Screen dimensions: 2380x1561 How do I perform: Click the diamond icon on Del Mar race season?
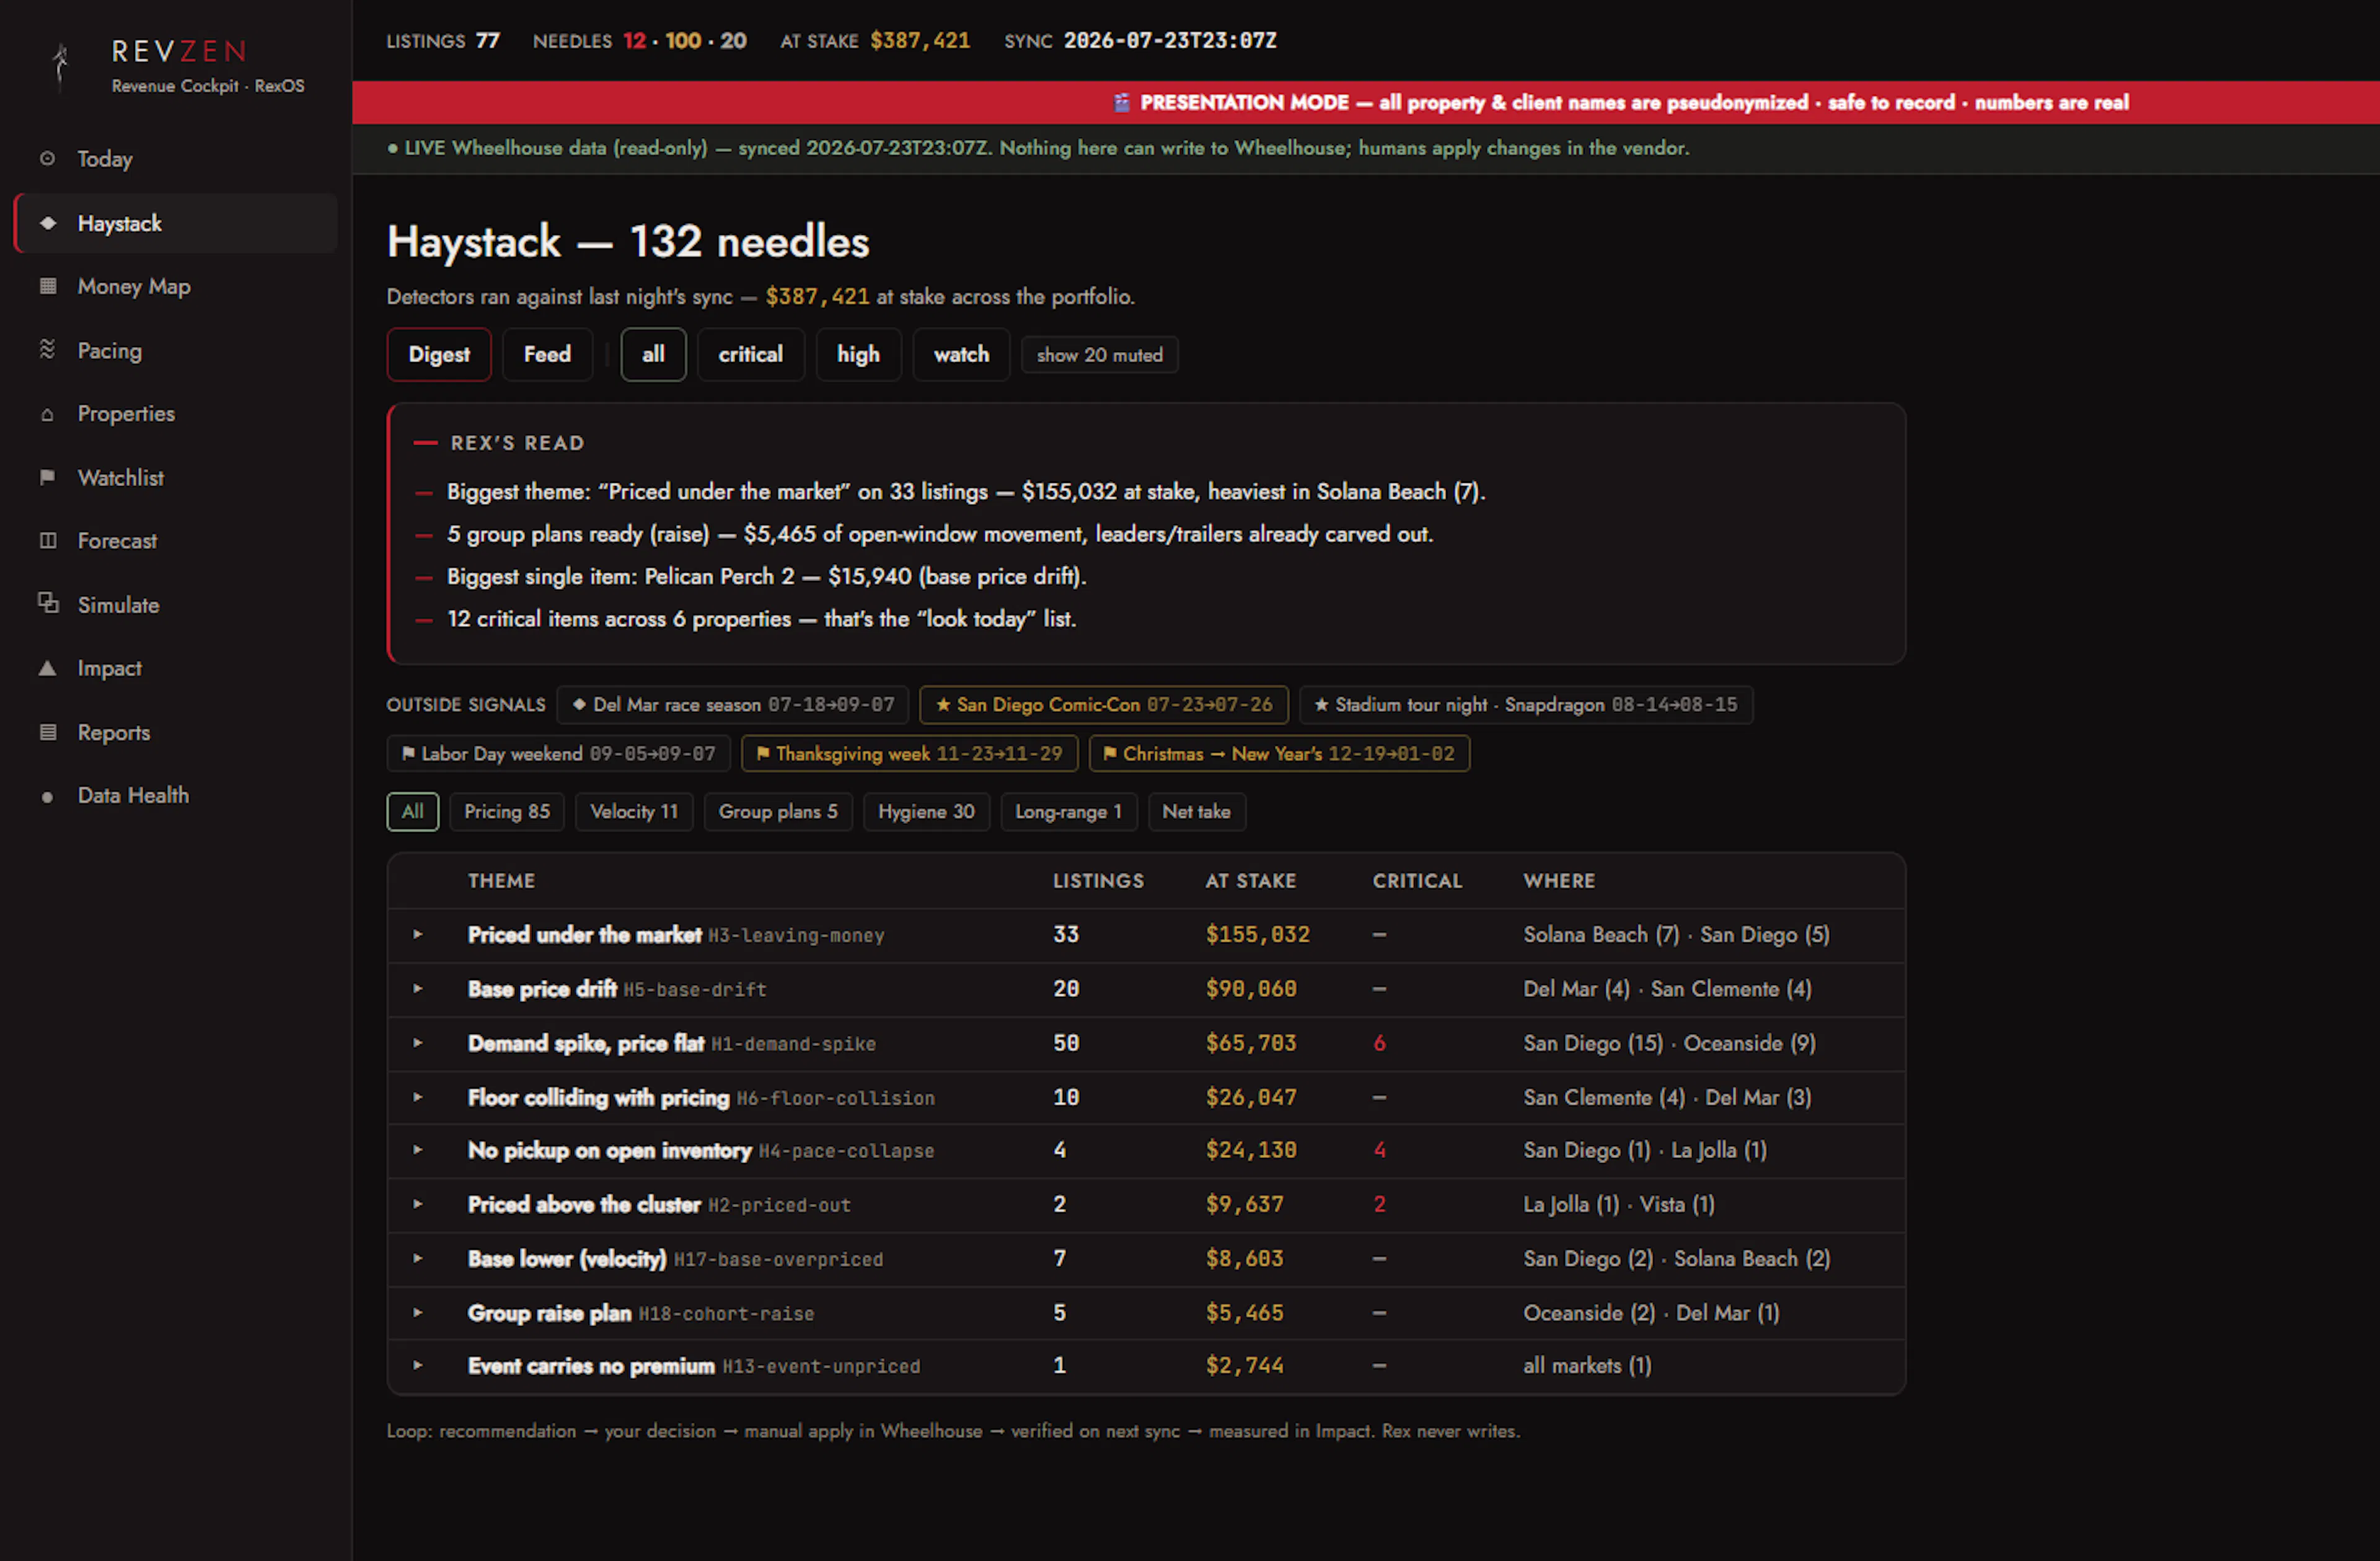(579, 705)
